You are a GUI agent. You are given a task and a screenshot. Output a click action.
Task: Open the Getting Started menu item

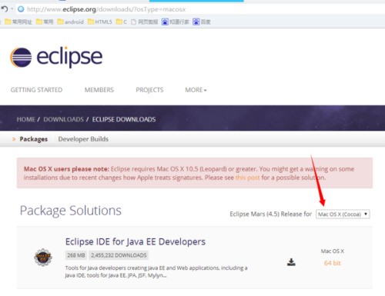(36, 90)
